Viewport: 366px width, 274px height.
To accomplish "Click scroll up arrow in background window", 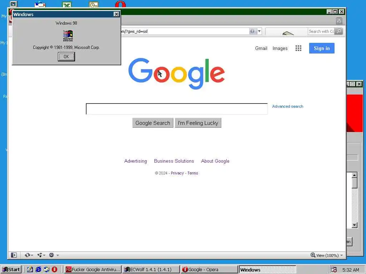I will pos(354,175).
